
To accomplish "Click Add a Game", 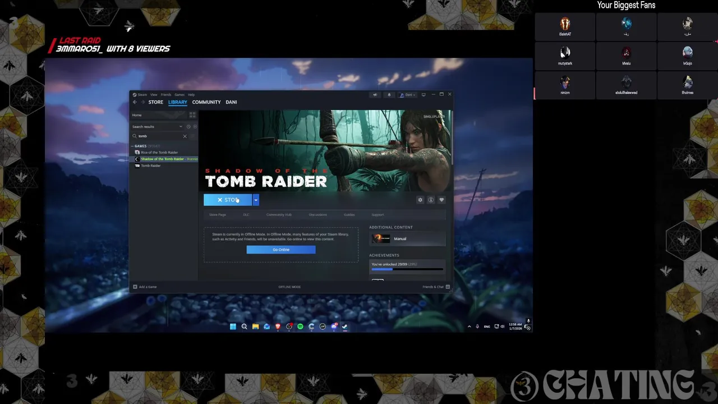I will point(148,287).
